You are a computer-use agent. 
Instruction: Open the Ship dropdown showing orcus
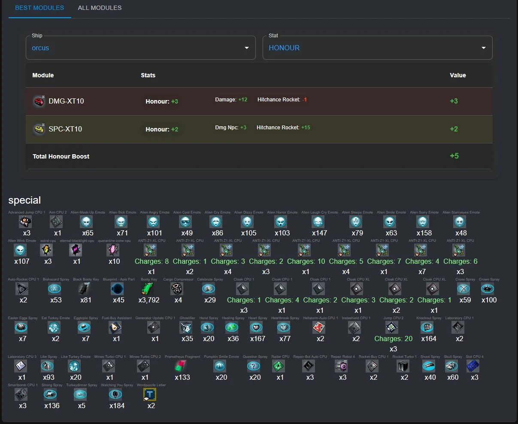[x=140, y=48]
